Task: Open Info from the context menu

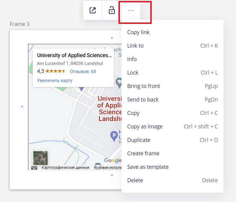Action: [x=172, y=59]
